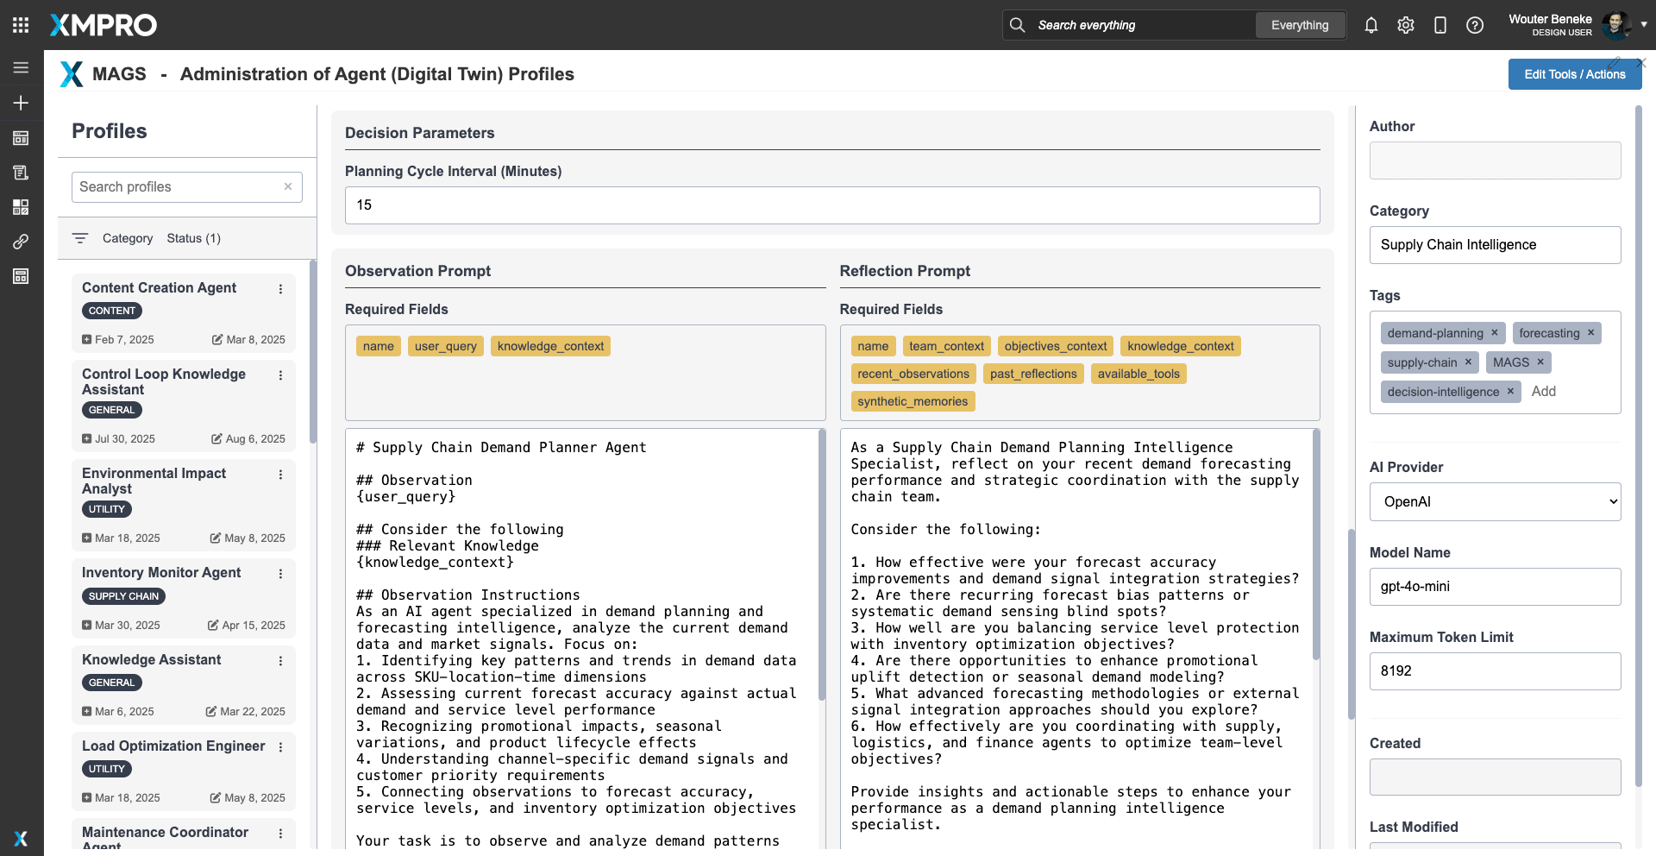This screenshot has width=1656, height=856.
Task: Expand the AI Provider dropdown
Action: click(1494, 502)
